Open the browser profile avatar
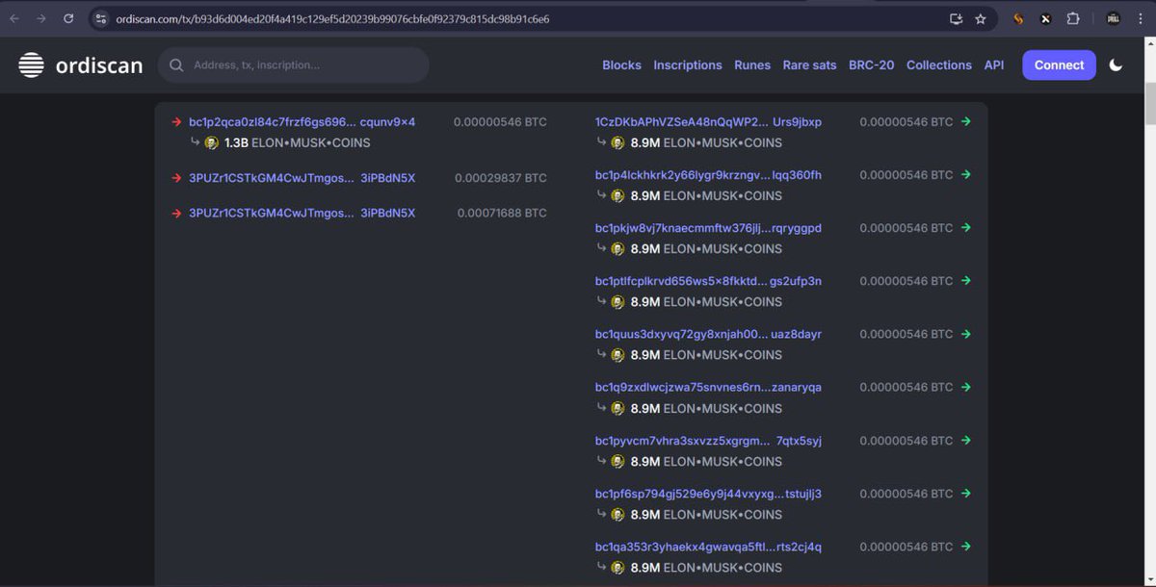 click(1113, 18)
